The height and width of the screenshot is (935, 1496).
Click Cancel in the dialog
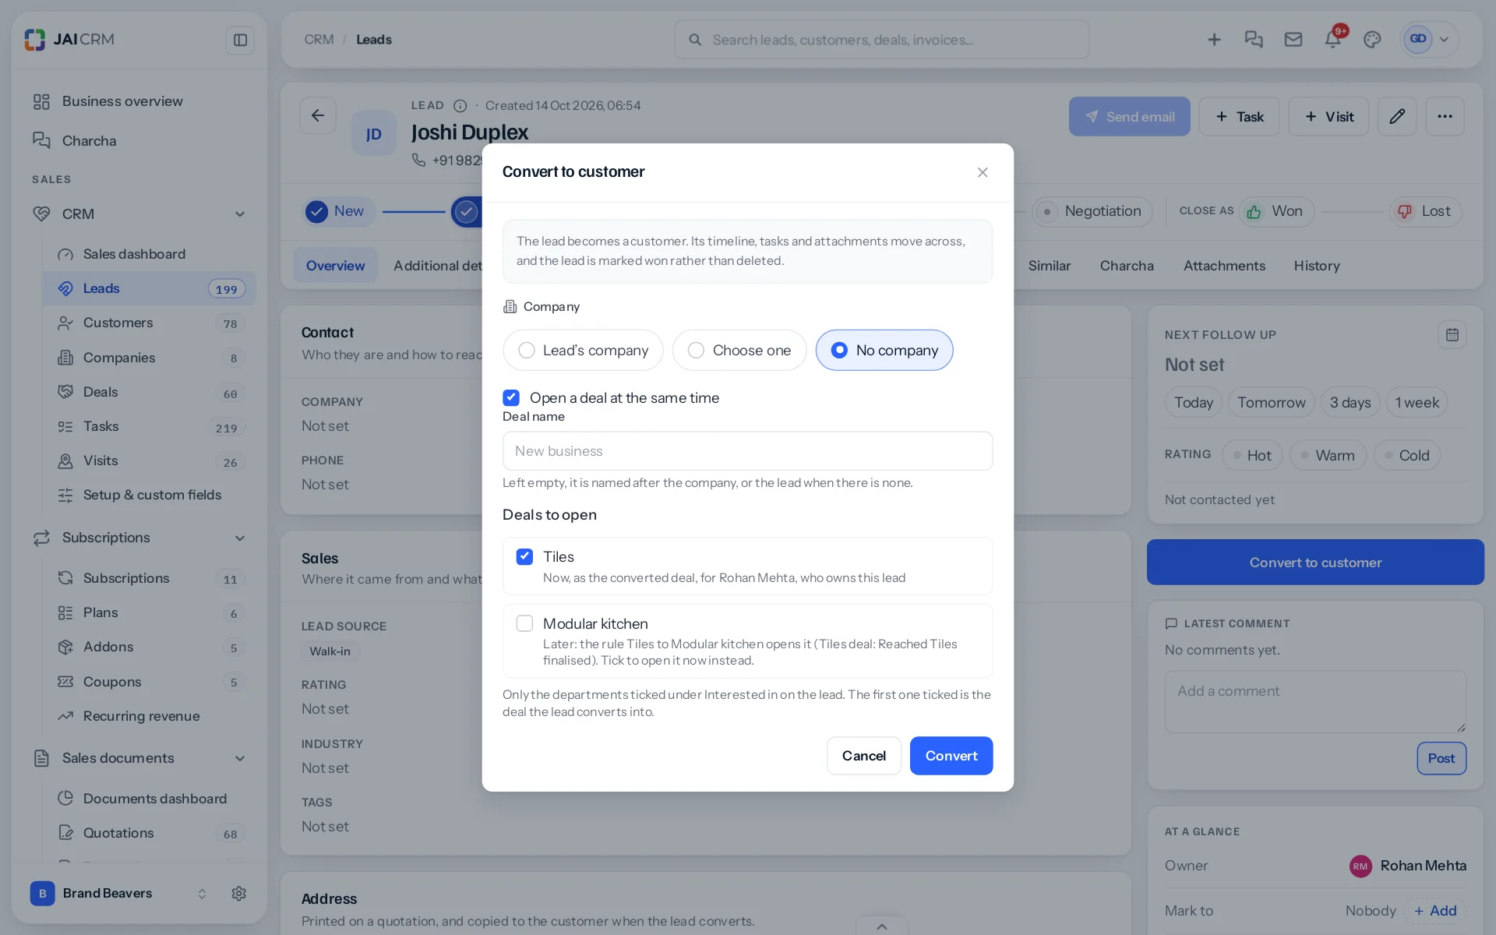864,756
